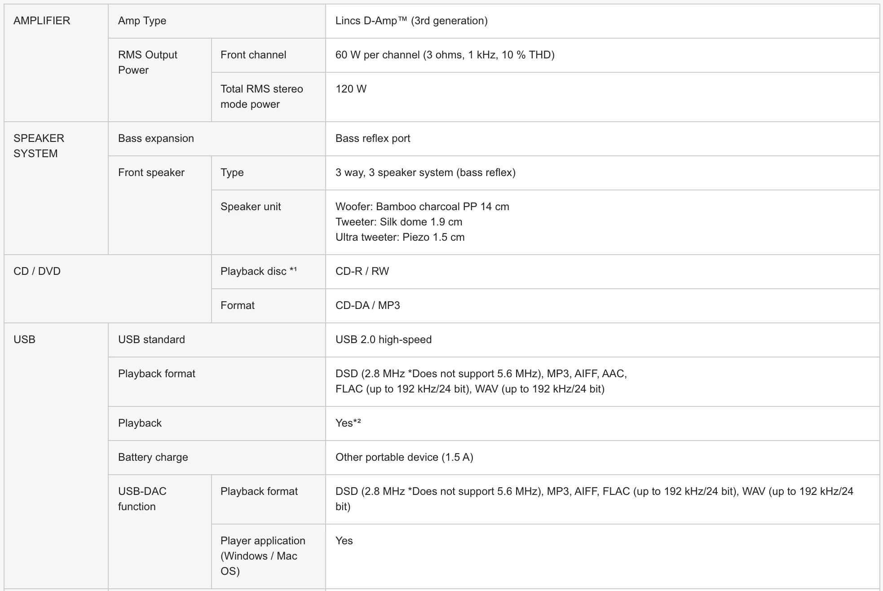Select the CD / DVD category cell
The height and width of the screenshot is (591, 883).
coord(108,289)
